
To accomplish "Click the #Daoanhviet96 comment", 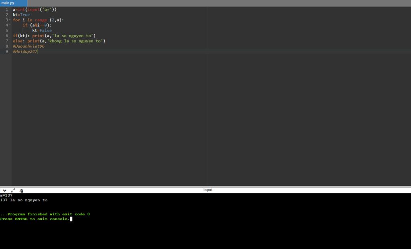I will tap(28, 46).
